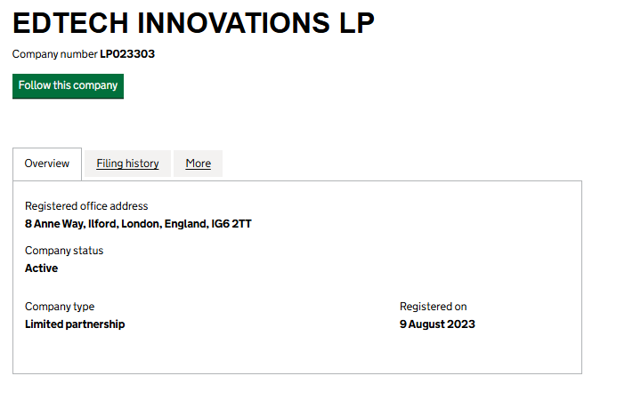Open the More tab
Image resolution: width=641 pixels, height=400 pixels.
198,164
